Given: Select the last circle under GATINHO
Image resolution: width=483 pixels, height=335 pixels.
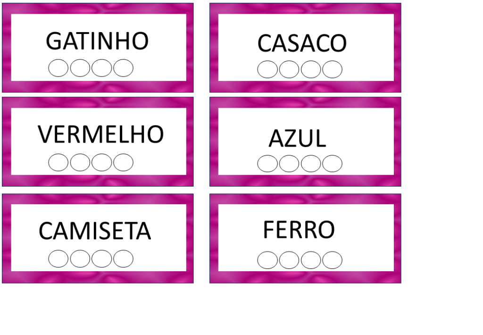Looking at the screenshot, I should 123,68.
